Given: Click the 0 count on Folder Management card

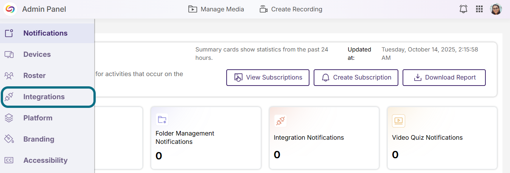Looking at the screenshot, I should (x=159, y=156).
